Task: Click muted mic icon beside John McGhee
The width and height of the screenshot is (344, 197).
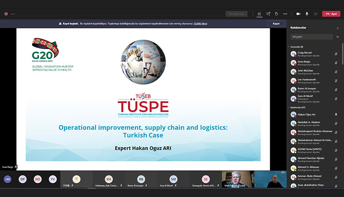Action: pyautogui.click(x=336, y=71)
